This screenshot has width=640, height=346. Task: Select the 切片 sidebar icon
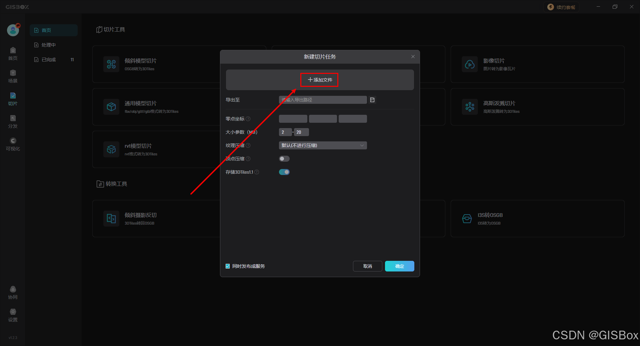[13, 99]
